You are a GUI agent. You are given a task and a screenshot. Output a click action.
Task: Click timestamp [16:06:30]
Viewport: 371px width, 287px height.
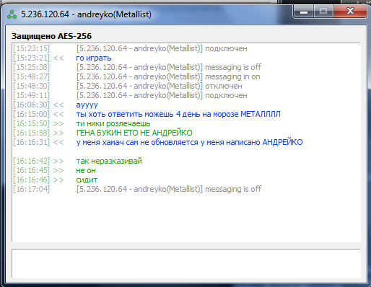[31, 105]
